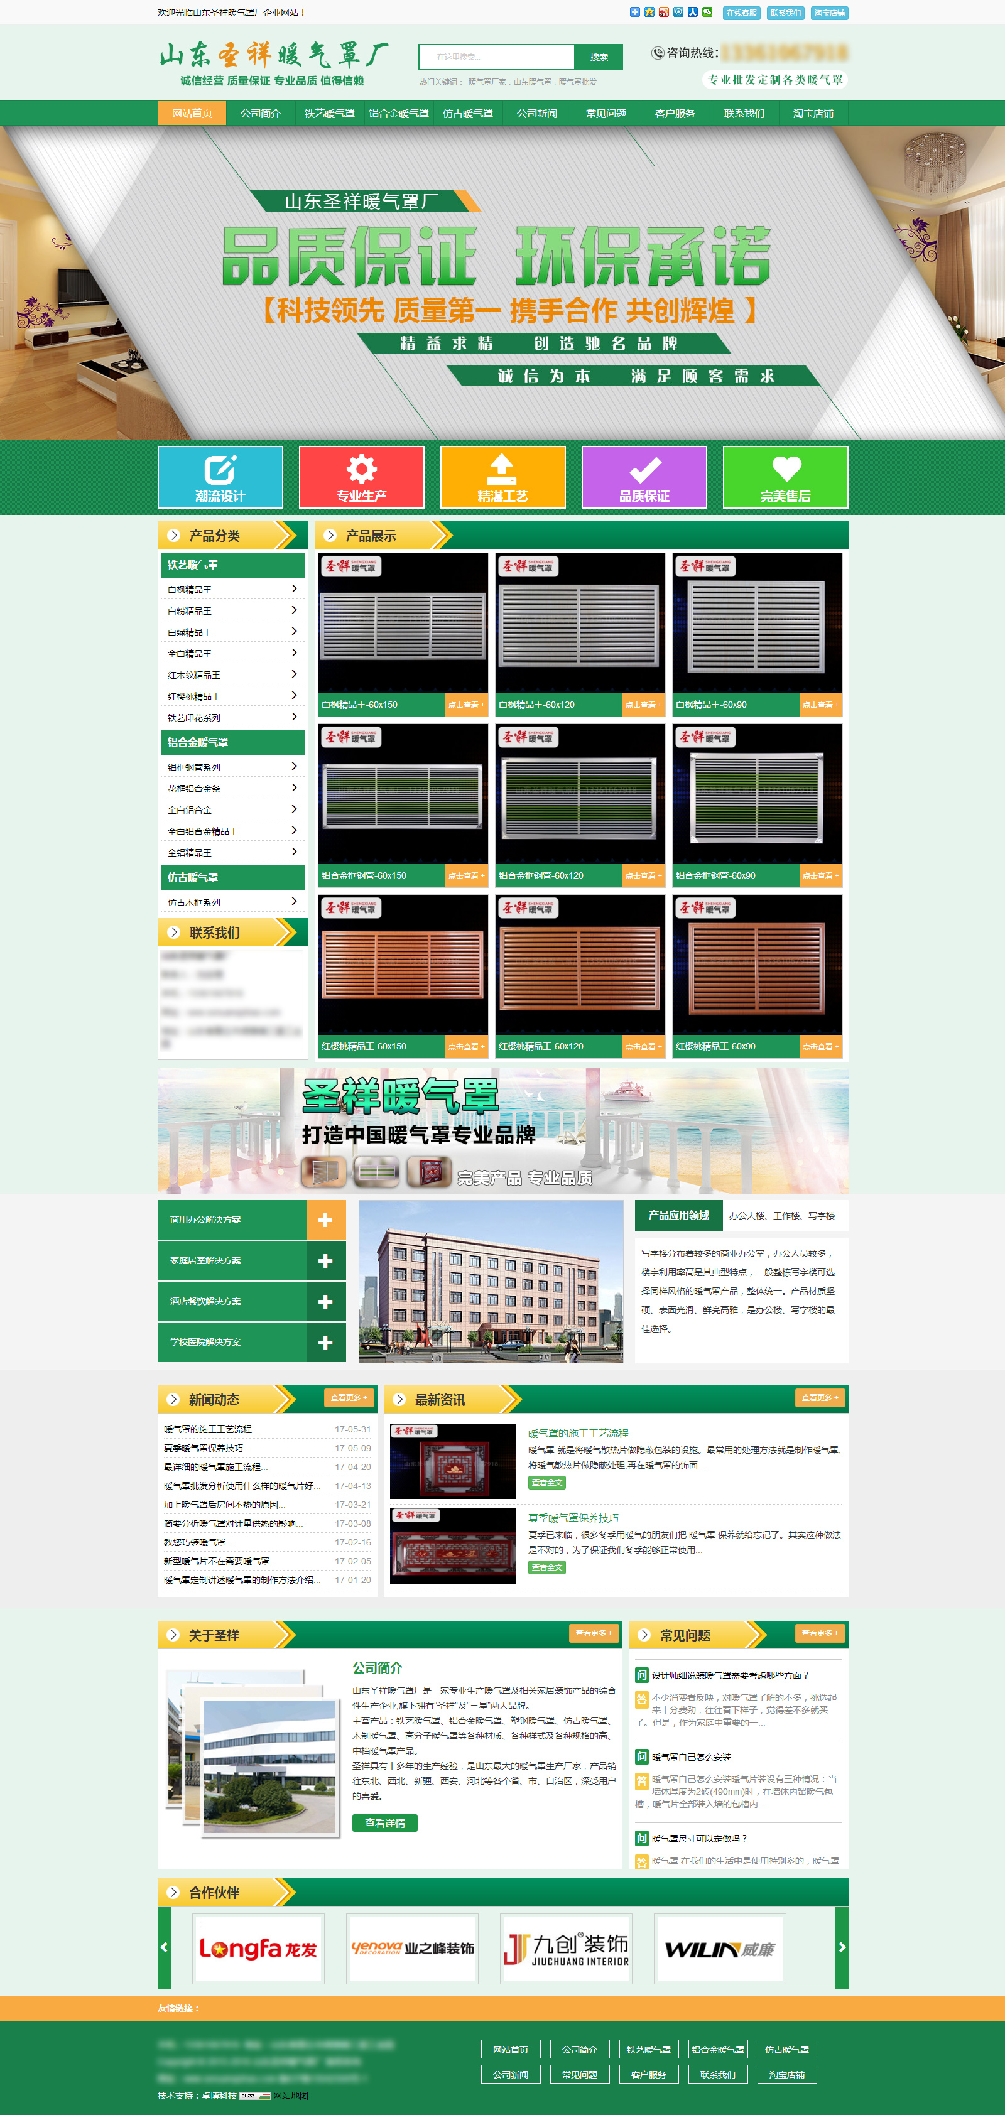This screenshot has width=1005, height=2115.
Task: Expand 酒店餐饮解决方案 plus icon
Action: [325, 1301]
